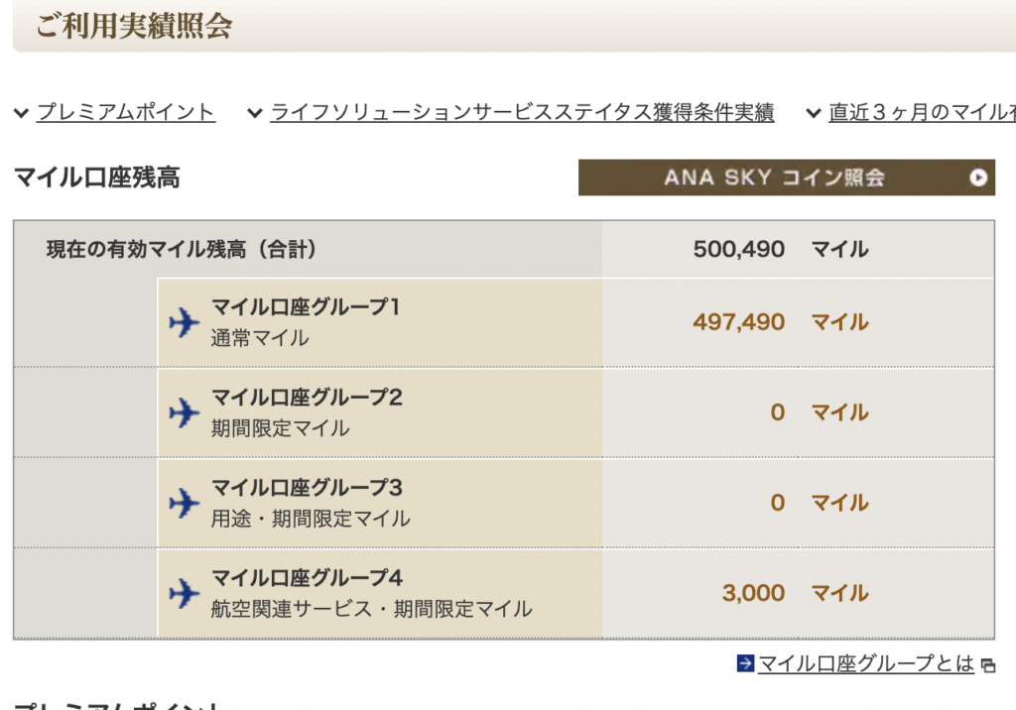The width and height of the screenshot is (1016, 710).
Task: Jump to the プレミアムポイント section
Action: click(x=126, y=112)
